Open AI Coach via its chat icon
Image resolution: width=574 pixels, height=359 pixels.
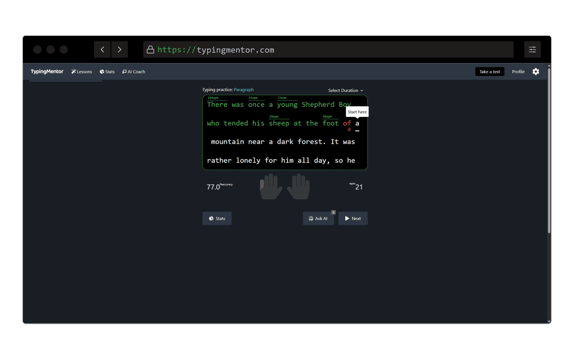(x=124, y=71)
